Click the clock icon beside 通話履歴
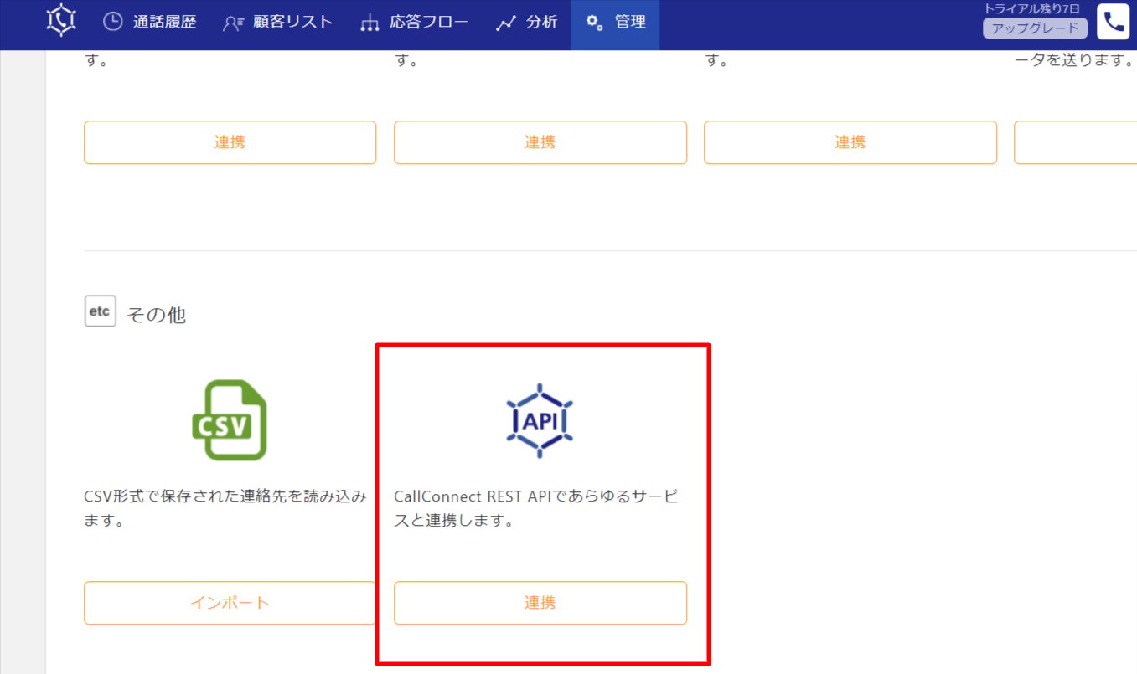The height and width of the screenshot is (674, 1137). point(112,23)
